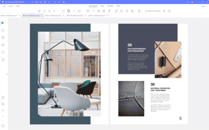Open the search panel in sidebar

click(x=3, y=52)
